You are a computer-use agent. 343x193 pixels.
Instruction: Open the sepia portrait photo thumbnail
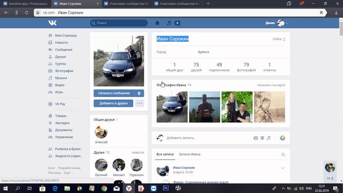[x=270, y=107]
